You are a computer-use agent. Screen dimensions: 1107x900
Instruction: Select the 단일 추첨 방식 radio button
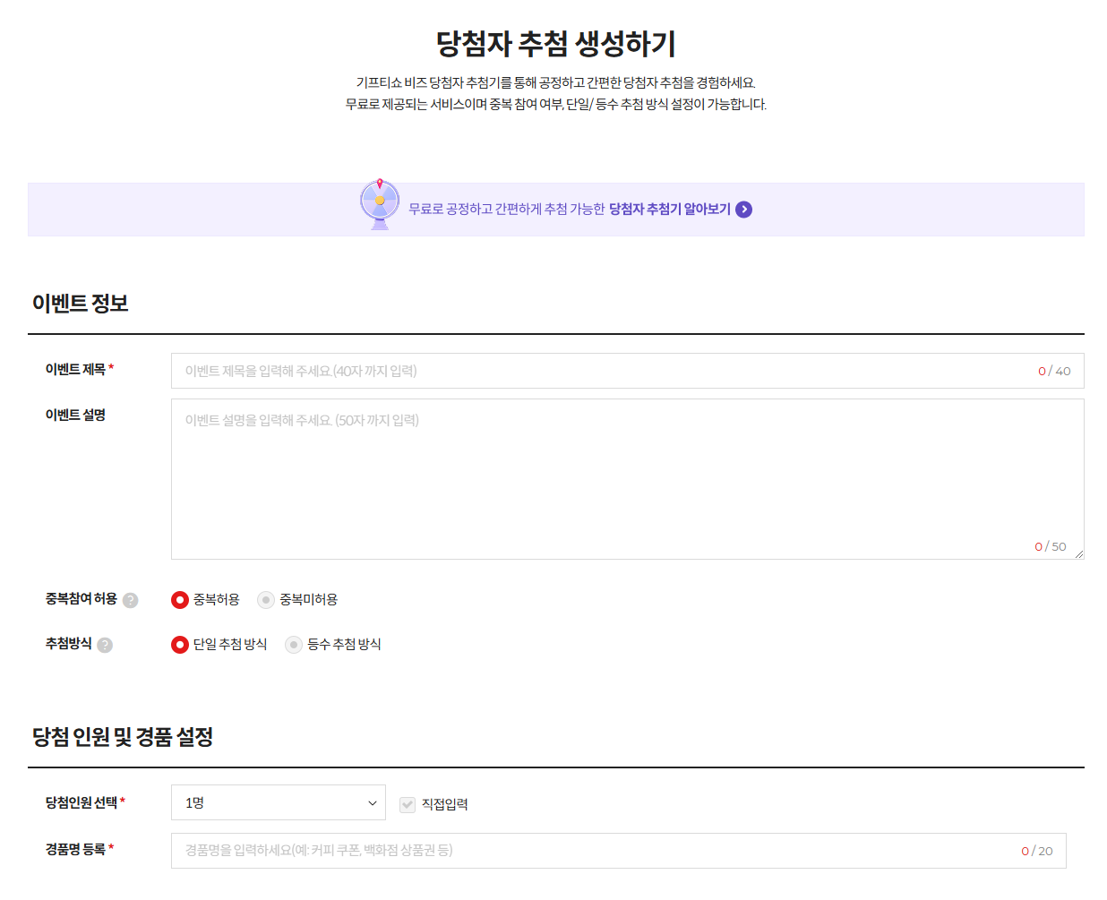(180, 645)
